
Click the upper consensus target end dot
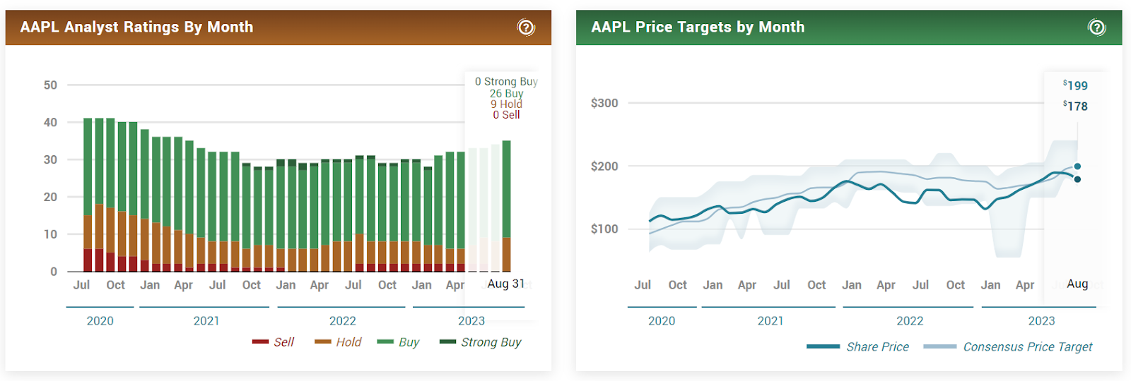point(1077,167)
